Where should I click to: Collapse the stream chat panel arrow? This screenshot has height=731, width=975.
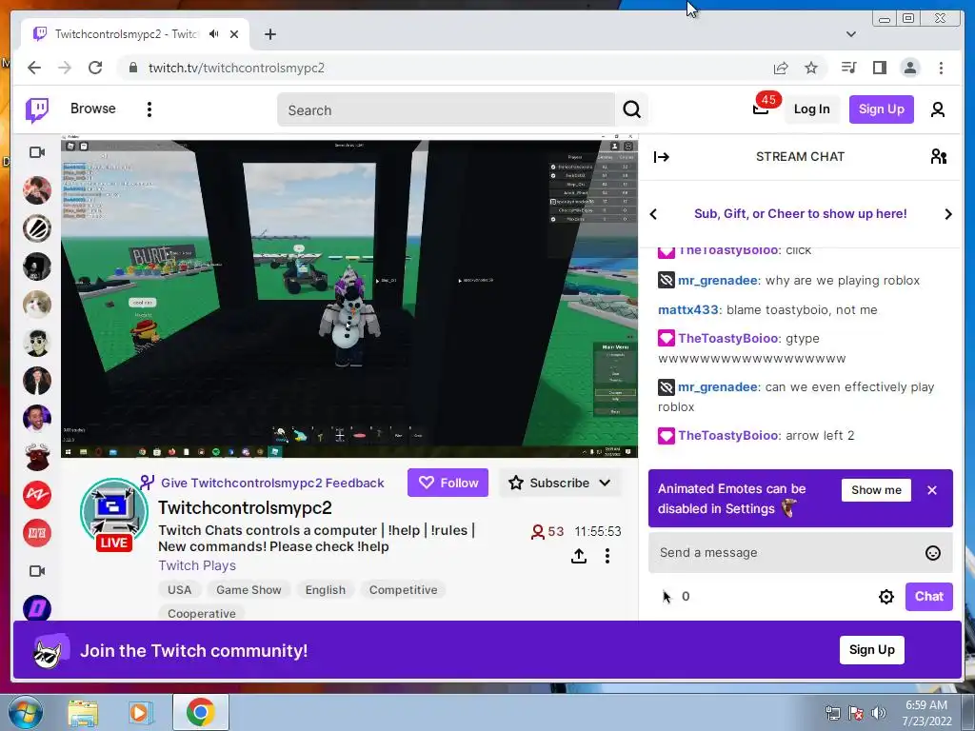661,157
